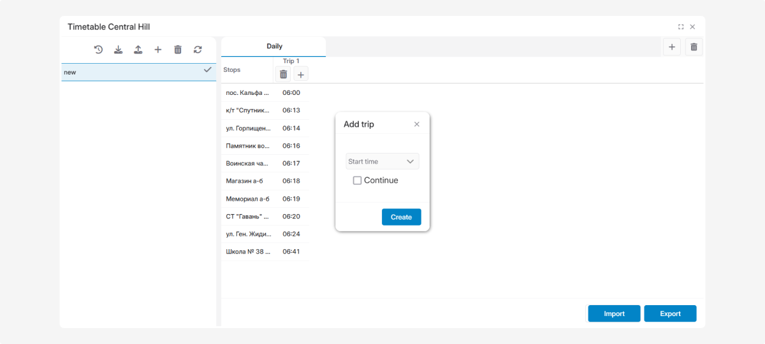Image resolution: width=765 pixels, height=344 pixels.
Task: Delete the timetable with left toolbar trash icon
Action: (178, 50)
